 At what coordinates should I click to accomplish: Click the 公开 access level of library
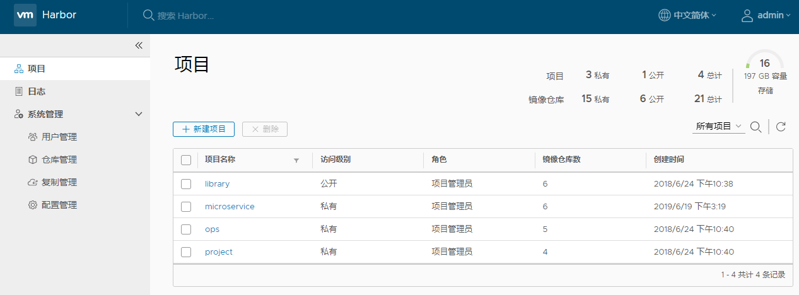pos(329,184)
